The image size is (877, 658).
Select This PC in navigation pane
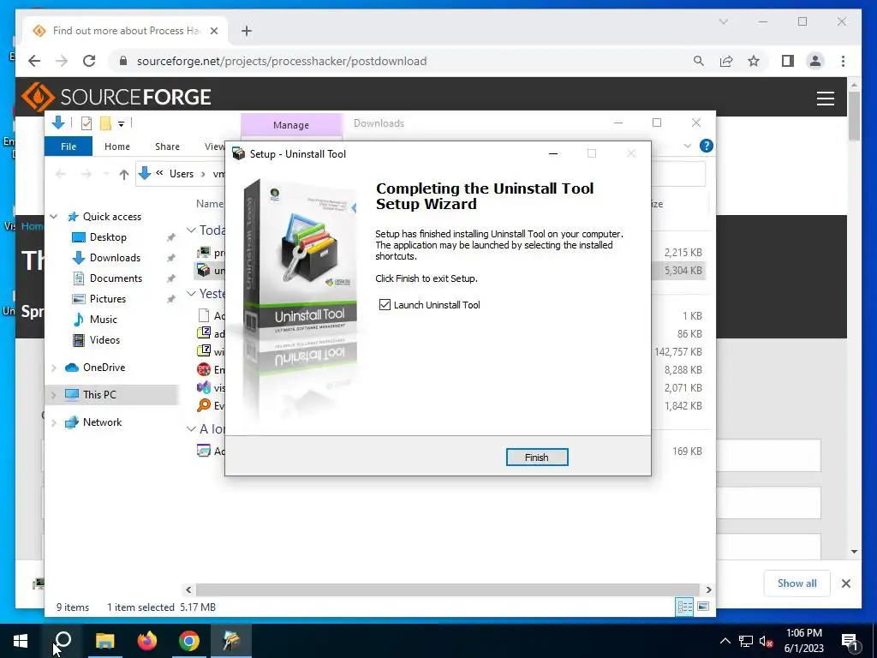[x=99, y=394]
